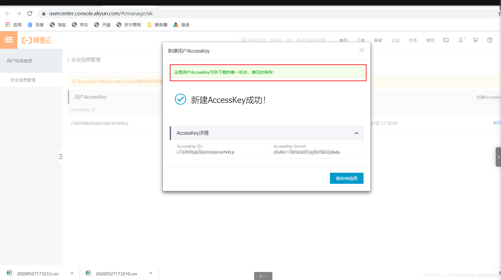Open the 天猫 bookmark
Image resolution: width=501 pixels, height=280 pixels.
click(x=102, y=25)
